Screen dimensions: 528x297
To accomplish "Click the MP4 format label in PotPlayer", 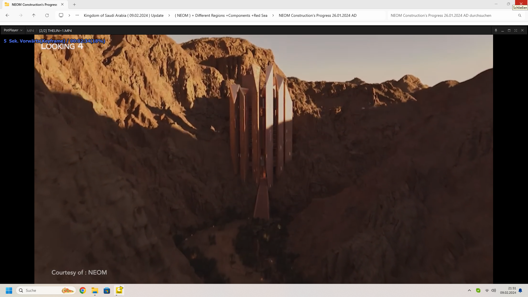I will tap(31, 31).
